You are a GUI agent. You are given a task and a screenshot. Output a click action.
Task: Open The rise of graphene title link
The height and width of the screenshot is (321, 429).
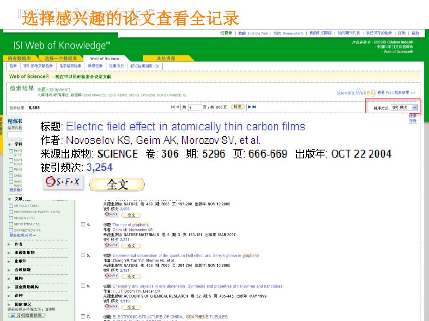tap(131, 225)
